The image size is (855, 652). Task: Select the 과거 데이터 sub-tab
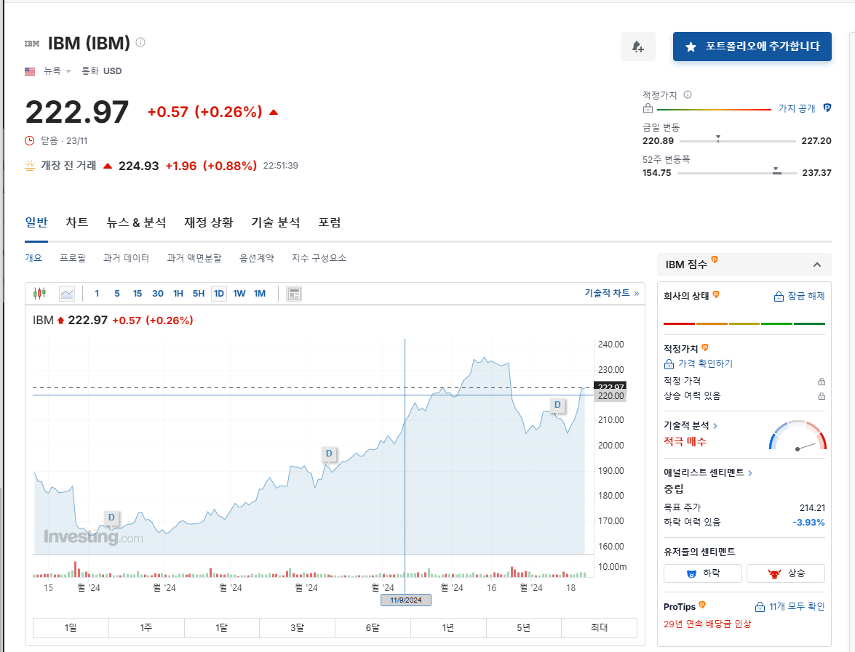(x=126, y=258)
